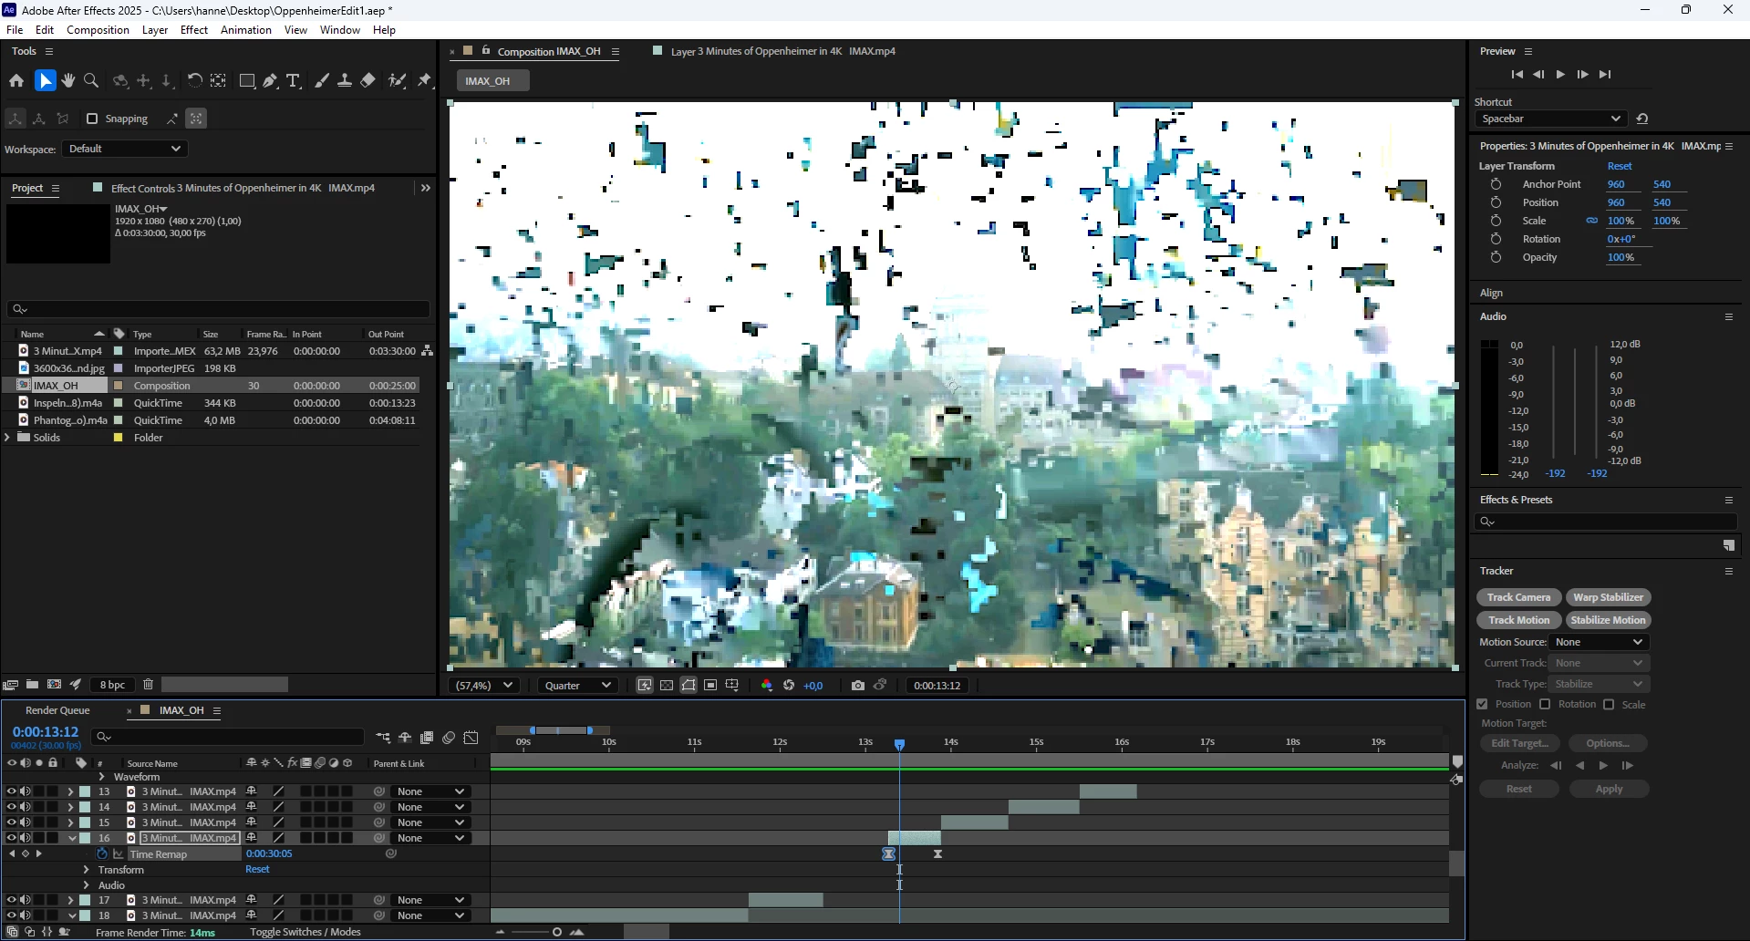Switch to the Render Queue tab

pyautogui.click(x=57, y=710)
